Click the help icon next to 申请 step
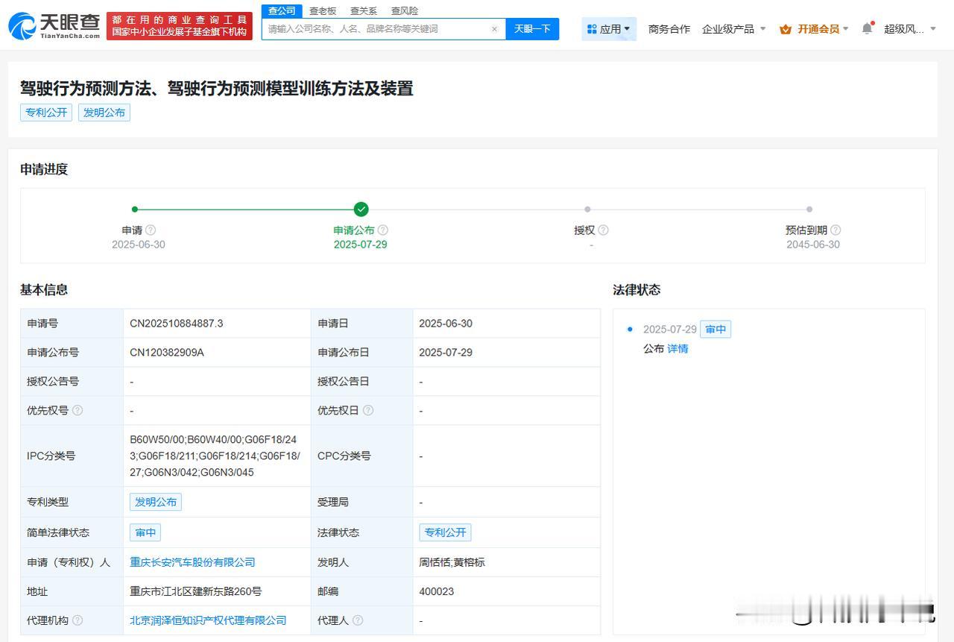Screen dimensions: 954x642 pos(151,230)
